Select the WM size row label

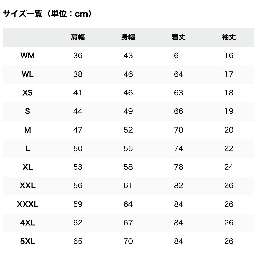click(x=28, y=56)
